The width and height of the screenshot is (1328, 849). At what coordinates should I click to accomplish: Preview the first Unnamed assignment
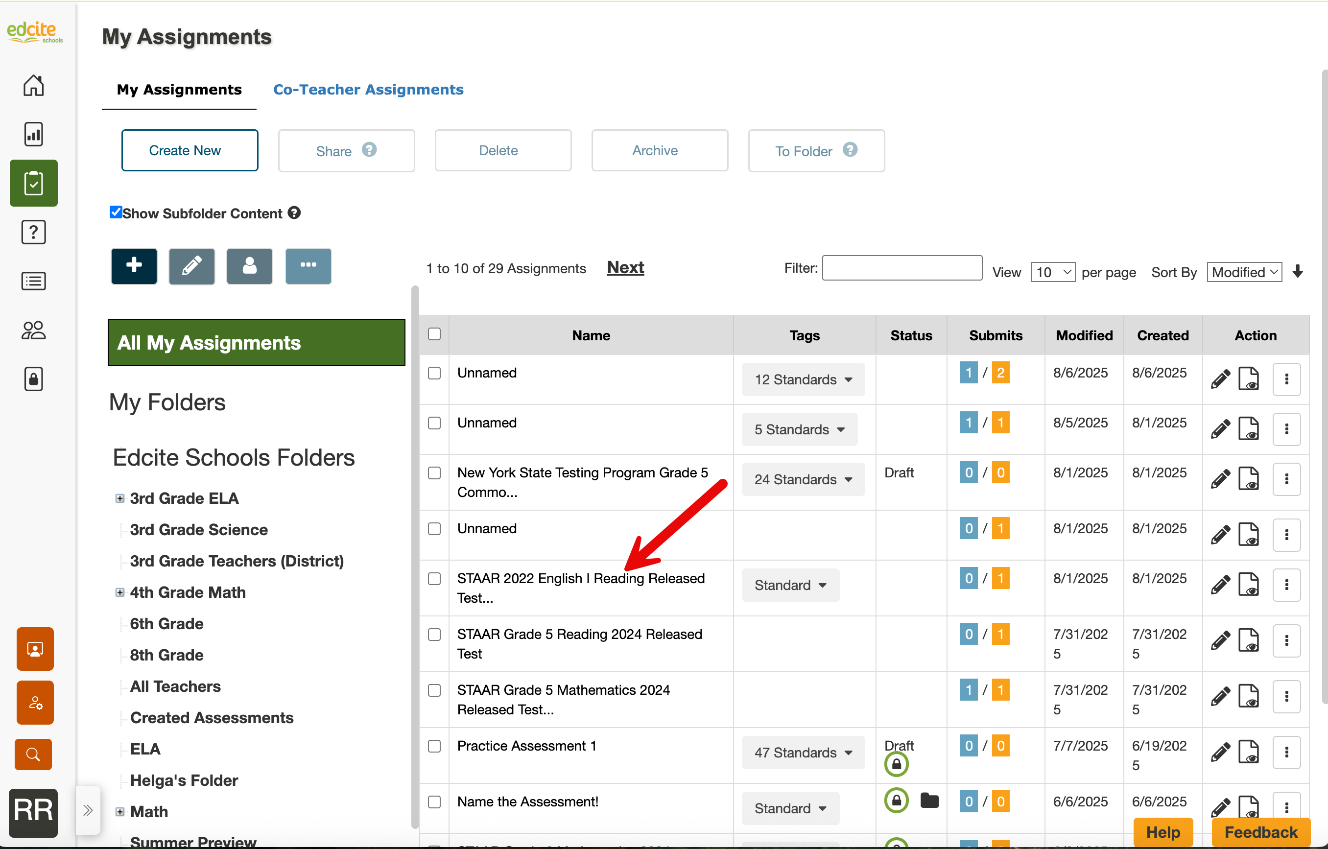point(1249,379)
